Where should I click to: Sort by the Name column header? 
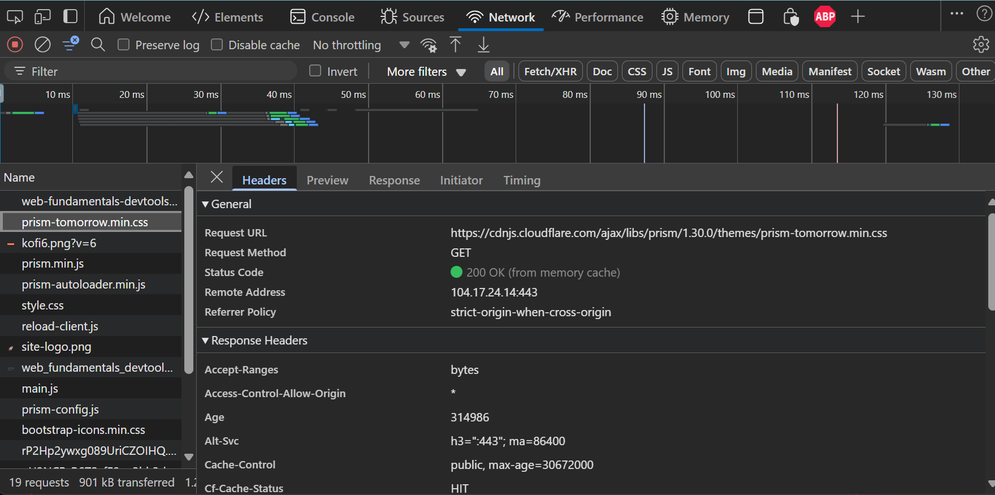coord(91,178)
